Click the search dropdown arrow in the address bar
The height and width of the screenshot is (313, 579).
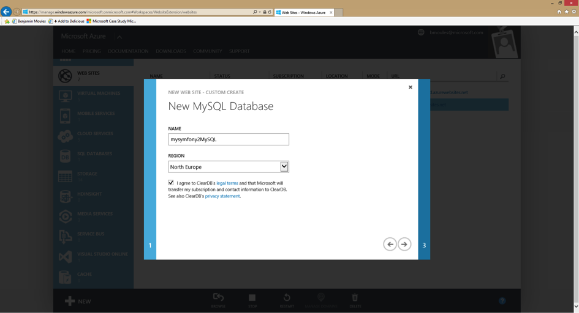click(260, 12)
